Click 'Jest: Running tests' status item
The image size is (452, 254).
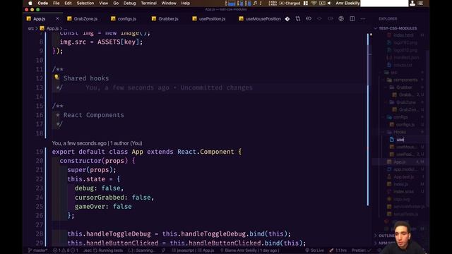pos(102,250)
